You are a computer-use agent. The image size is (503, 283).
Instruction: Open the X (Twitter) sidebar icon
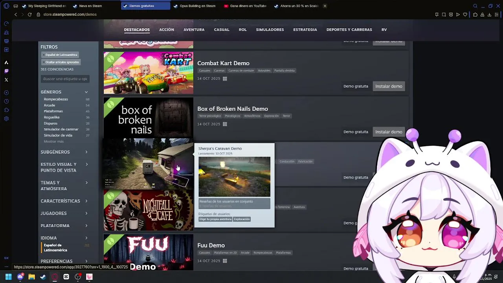click(x=6, y=80)
